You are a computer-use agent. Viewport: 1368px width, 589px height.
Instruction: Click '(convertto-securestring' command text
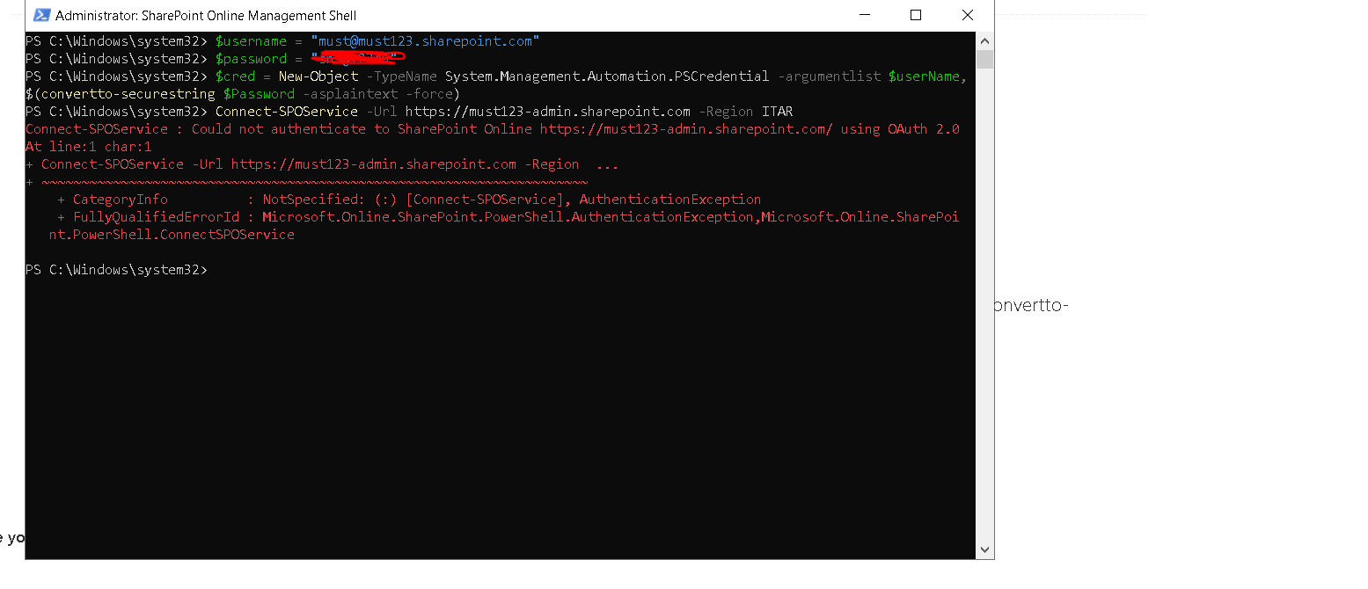(x=124, y=94)
